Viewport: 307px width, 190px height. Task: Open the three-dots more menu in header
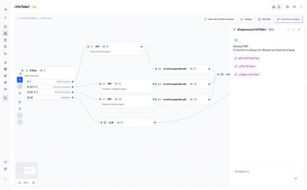(301, 7)
